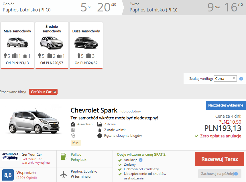Click the PLN193,13 discounted price
This screenshot has width=246, height=182.
(x=223, y=128)
